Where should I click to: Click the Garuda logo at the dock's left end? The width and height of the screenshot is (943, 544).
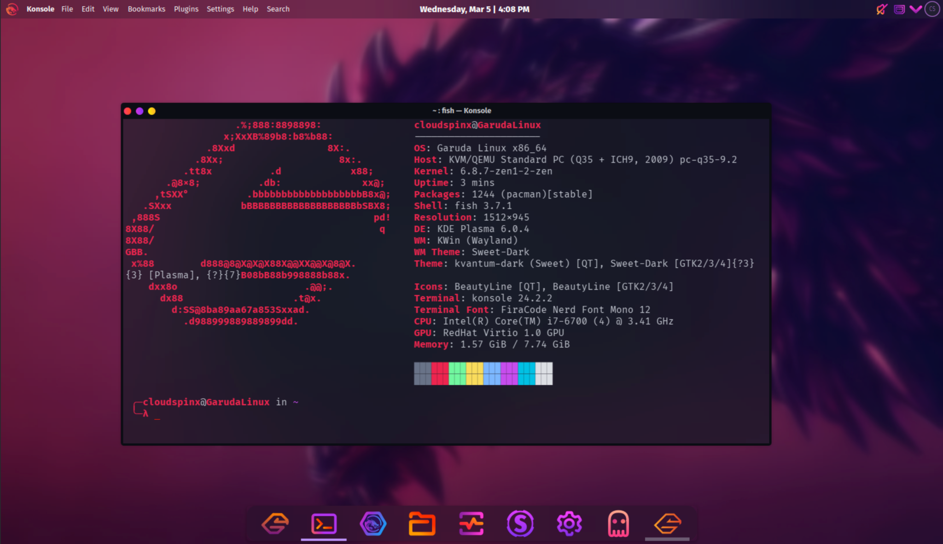[275, 523]
